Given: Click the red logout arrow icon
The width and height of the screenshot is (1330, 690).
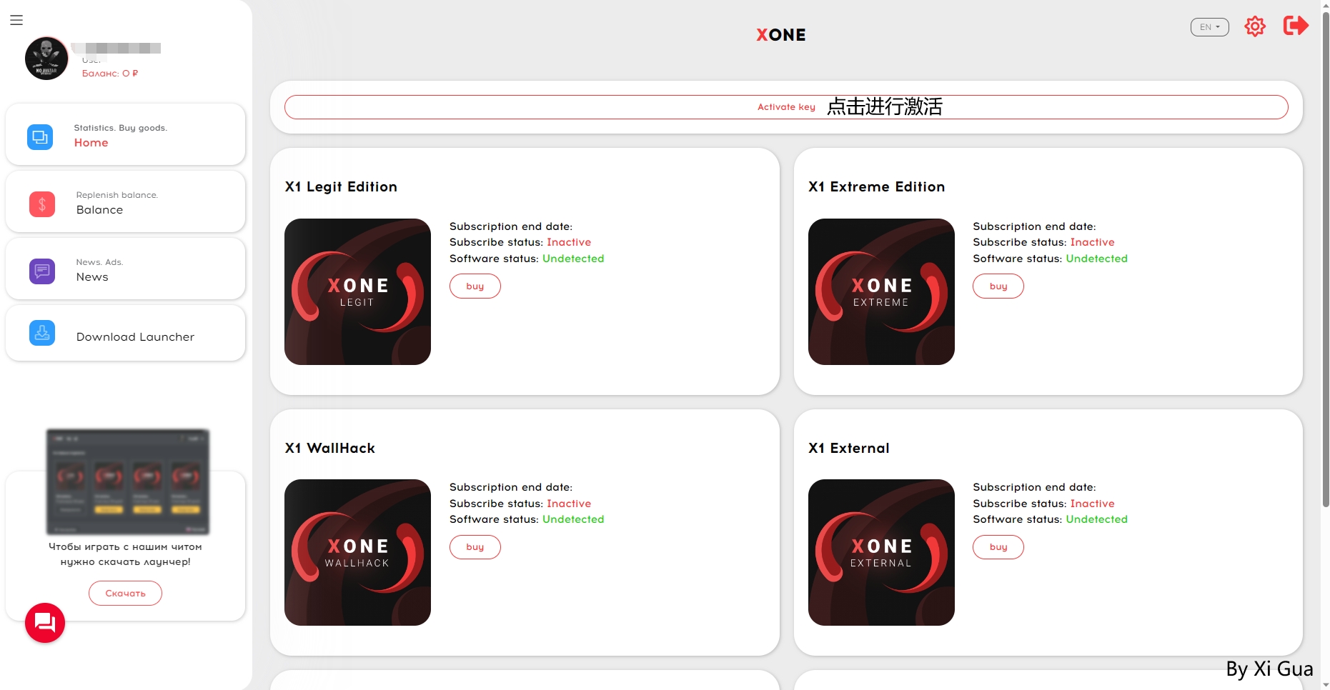Looking at the screenshot, I should pos(1295,26).
